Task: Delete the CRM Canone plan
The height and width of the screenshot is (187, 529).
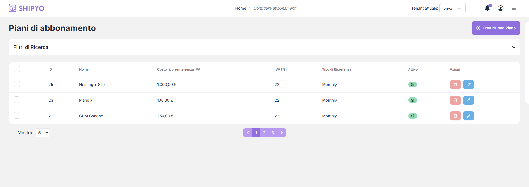Action: [455, 116]
